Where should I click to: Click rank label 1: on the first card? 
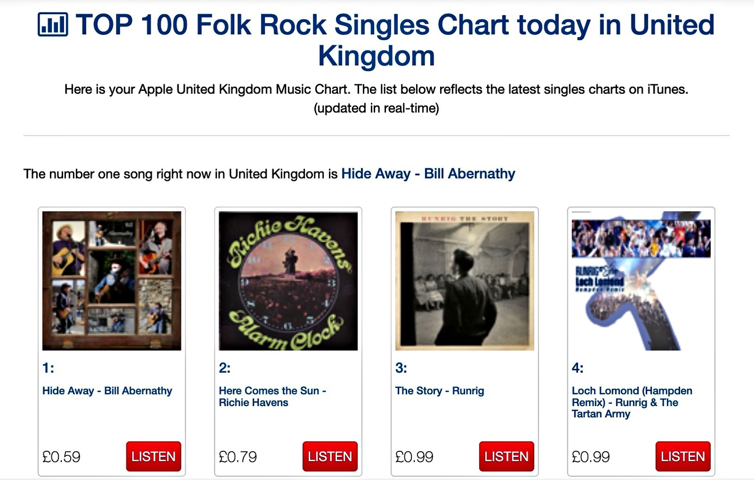(x=48, y=368)
